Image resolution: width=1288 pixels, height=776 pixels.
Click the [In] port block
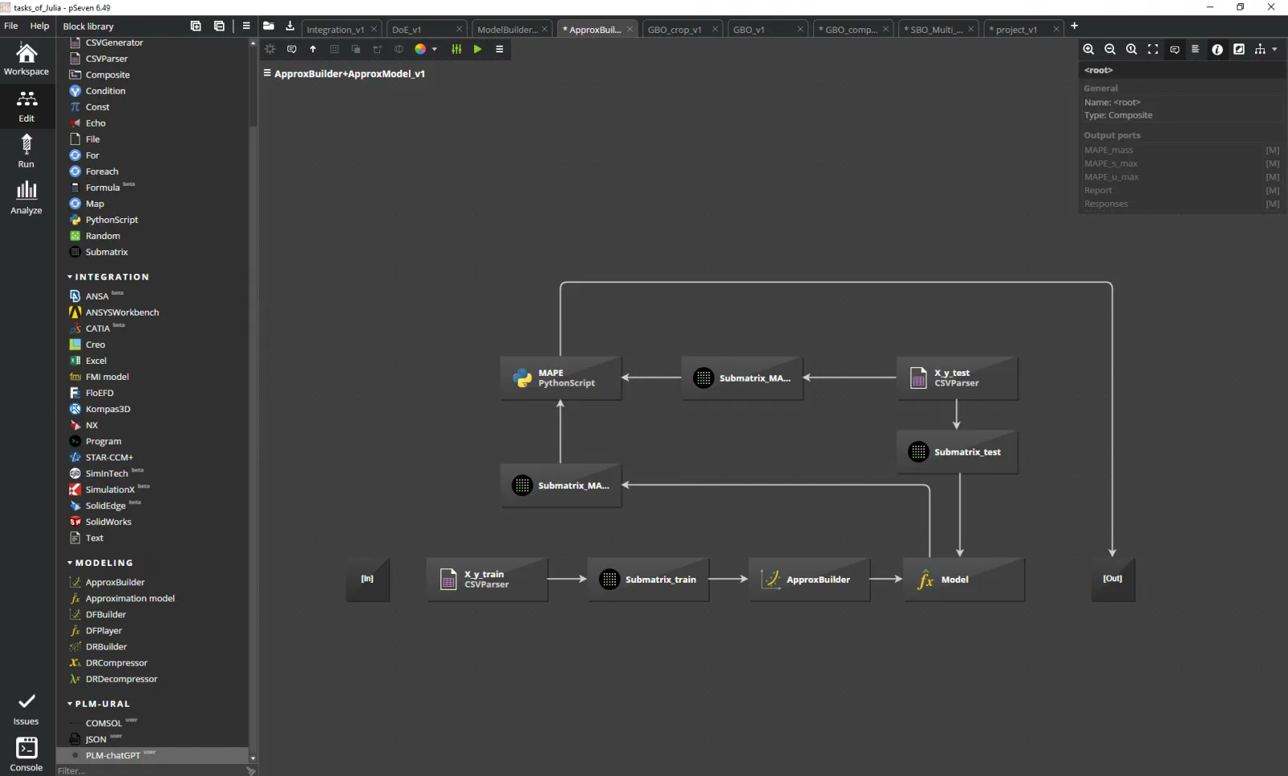point(368,580)
